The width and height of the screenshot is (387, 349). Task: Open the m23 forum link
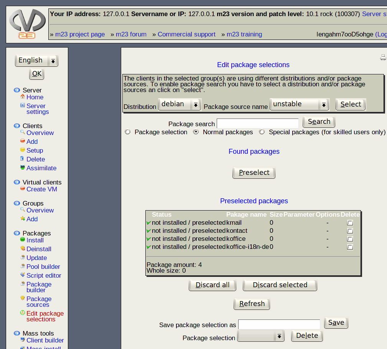click(131, 34)
